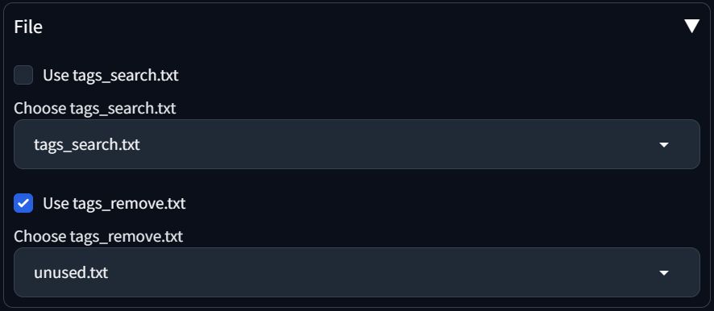714x311 pixels.
Task: Click the Choose tags_remove.txt label
Action: pyautogui.click(x=98, y=236)
